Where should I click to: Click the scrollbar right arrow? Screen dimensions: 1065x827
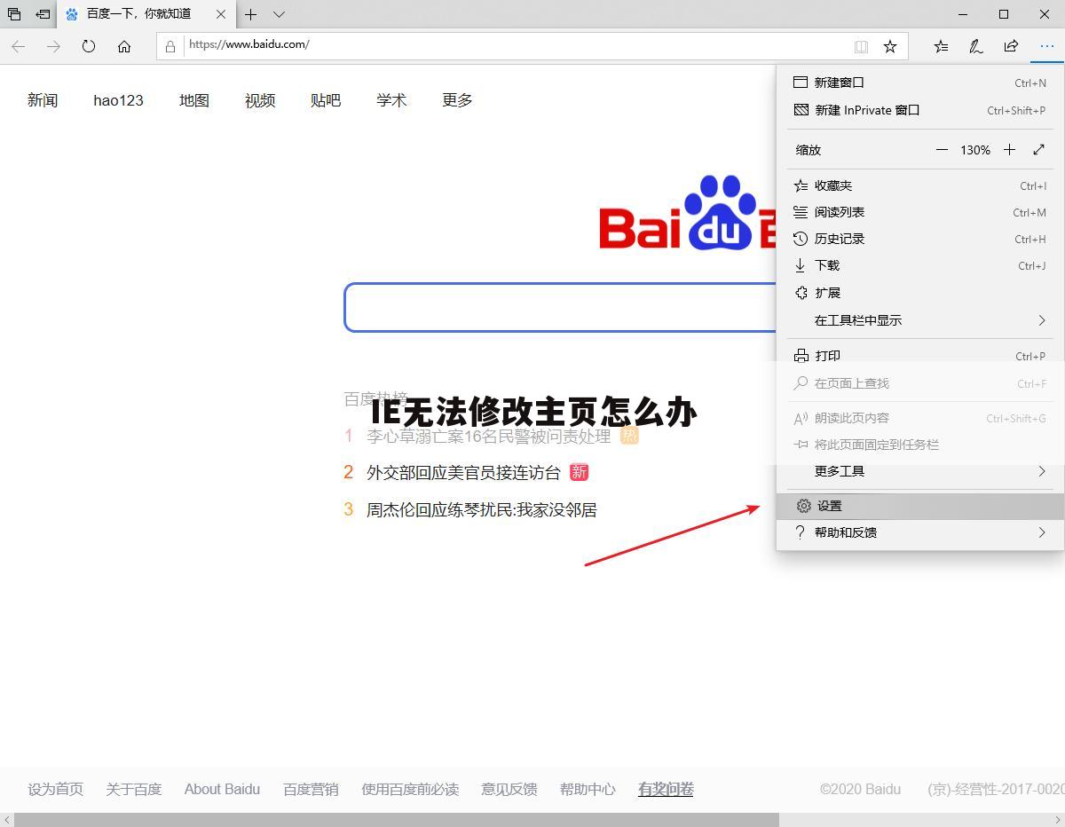1057,820
